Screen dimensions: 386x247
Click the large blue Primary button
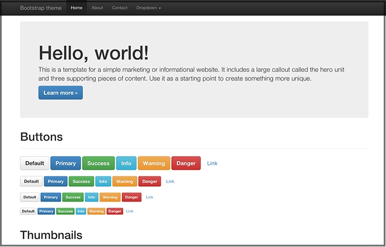click(66, 163)
